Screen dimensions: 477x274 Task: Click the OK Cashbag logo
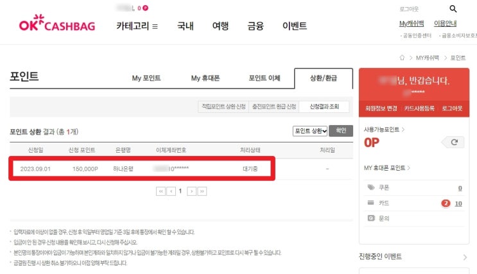pyautogui.click(x=57, y=23)
